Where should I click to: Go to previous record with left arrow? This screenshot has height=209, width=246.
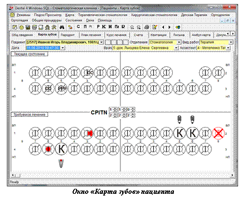(x=163, y=28)
